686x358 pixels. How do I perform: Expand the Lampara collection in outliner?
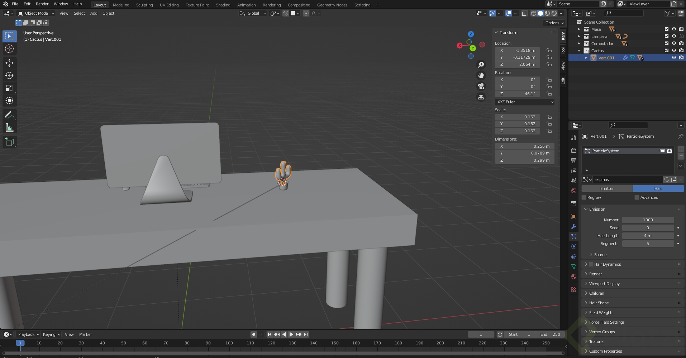pos(579,36)
